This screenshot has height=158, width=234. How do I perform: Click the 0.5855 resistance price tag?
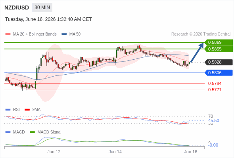[219, 49]
